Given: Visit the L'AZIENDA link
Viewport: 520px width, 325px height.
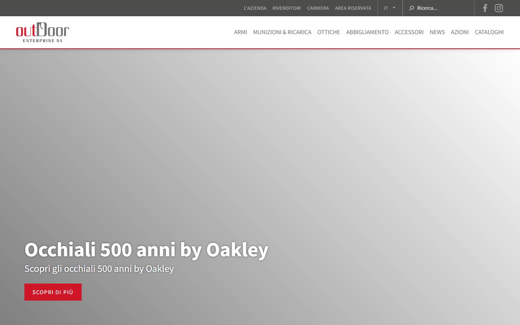Looking at the screenshot, I should point(255,8).
